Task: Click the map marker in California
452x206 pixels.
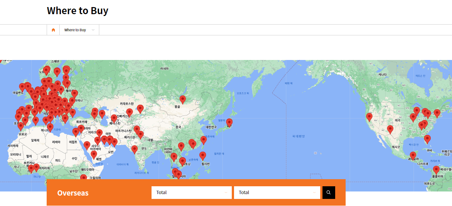Action: 369,117
